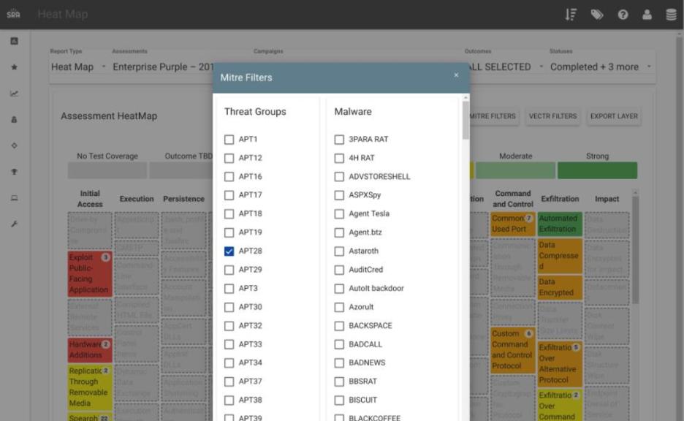Check the Agent Tesla malware box

pyautogui.click(x=339, y=213)
